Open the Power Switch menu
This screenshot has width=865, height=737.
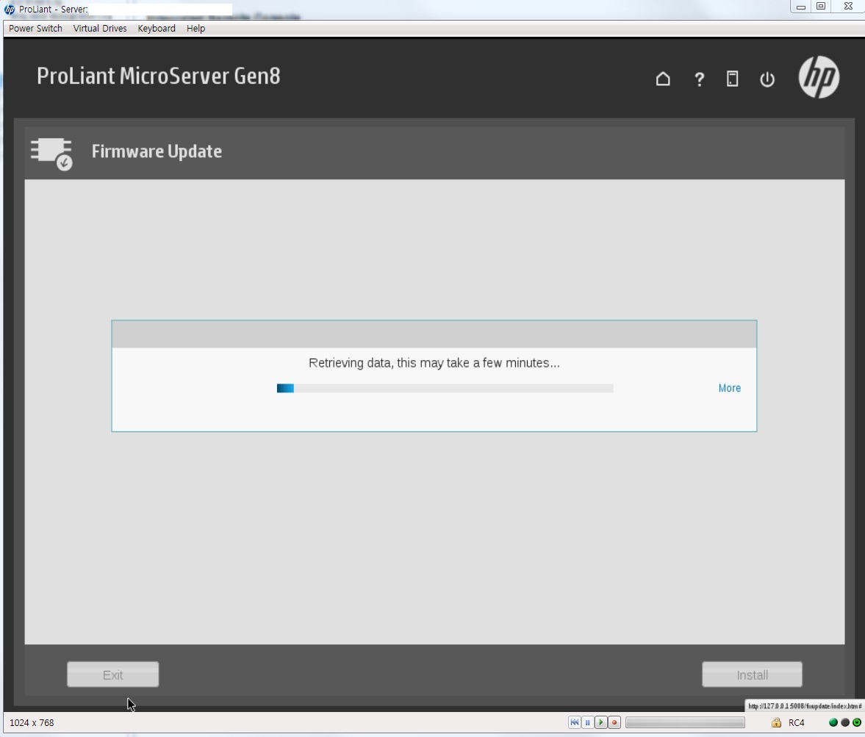coord(35,28)
